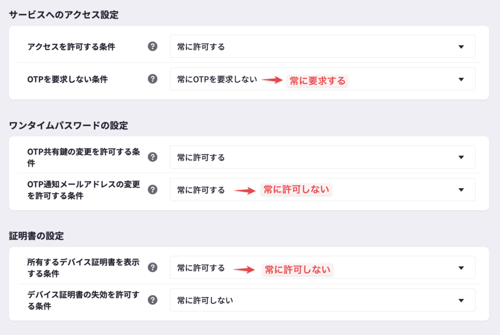The image size is (500, 335).
Task: Click the red 常に要求する annotation text
Action: click(317, 80)
